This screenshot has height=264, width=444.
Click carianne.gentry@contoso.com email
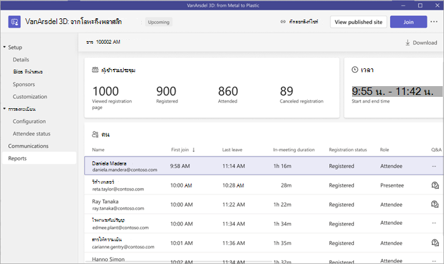123,247
